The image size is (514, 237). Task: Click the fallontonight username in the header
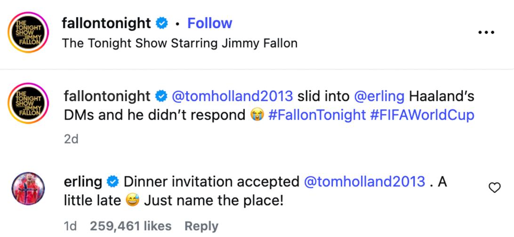tap(106, 24)
